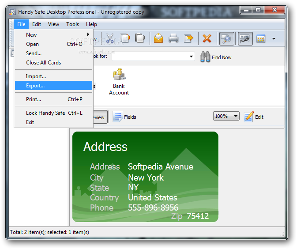Click the Edit button label
Viewport: 297px width, 249px height.
point(259,117)
